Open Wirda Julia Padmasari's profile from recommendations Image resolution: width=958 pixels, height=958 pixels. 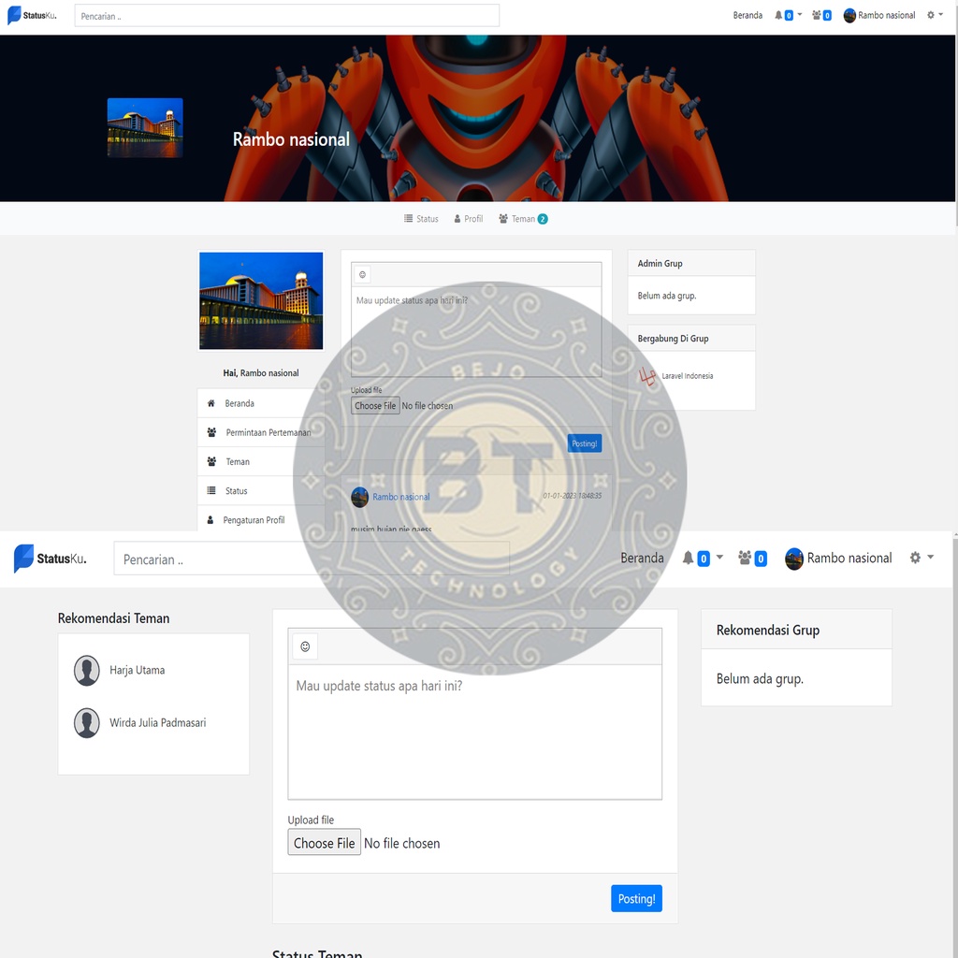157,723
